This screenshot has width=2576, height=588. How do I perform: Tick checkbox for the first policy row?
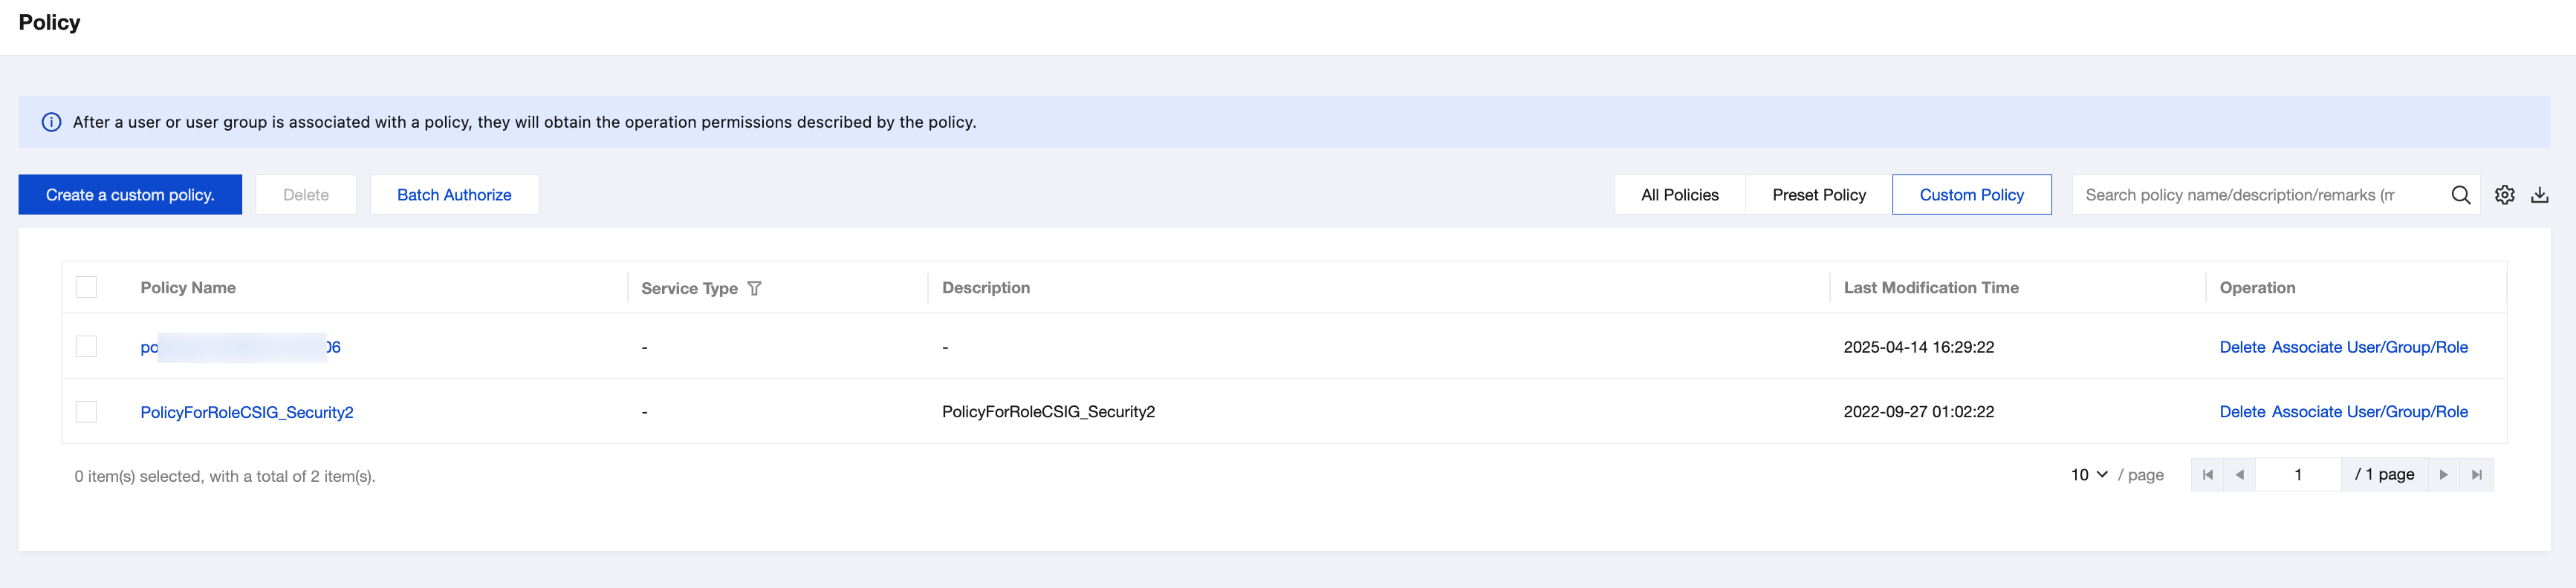pyautogui.click(x=87, y=347)
